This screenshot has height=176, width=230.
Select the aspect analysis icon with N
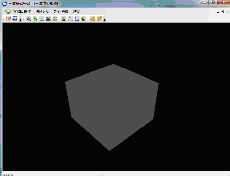click(35, 19)
